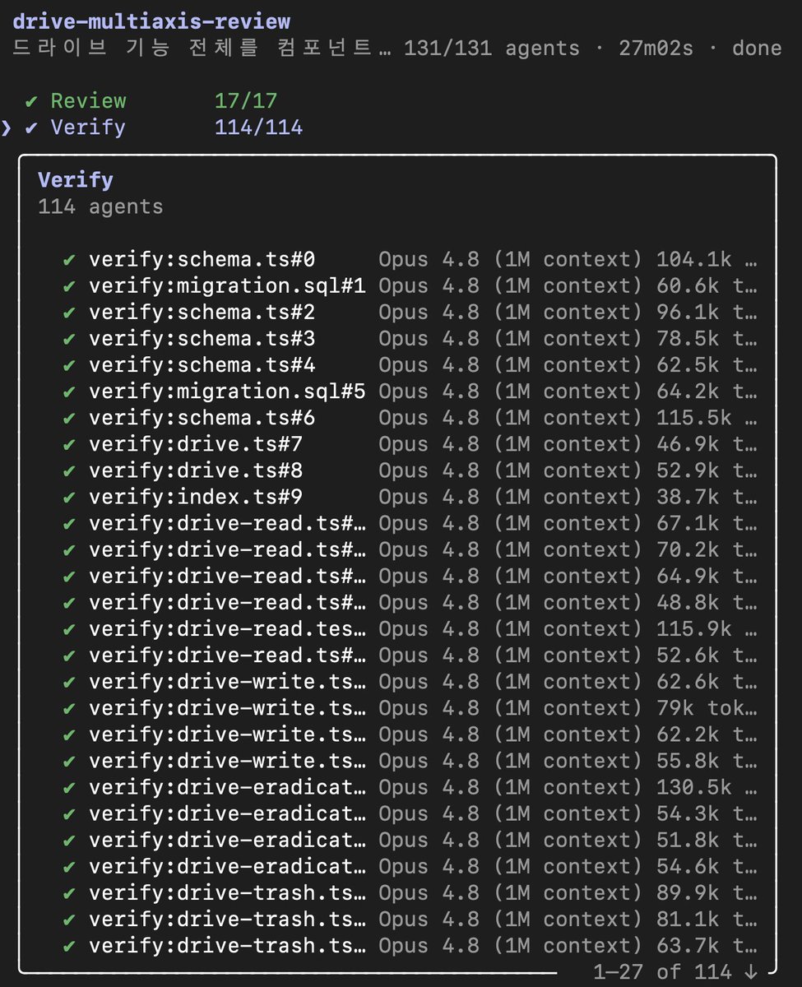The image size is (802, 987).
Task: Click the 114/114 Verify count
Action: (x=258, y=127)
